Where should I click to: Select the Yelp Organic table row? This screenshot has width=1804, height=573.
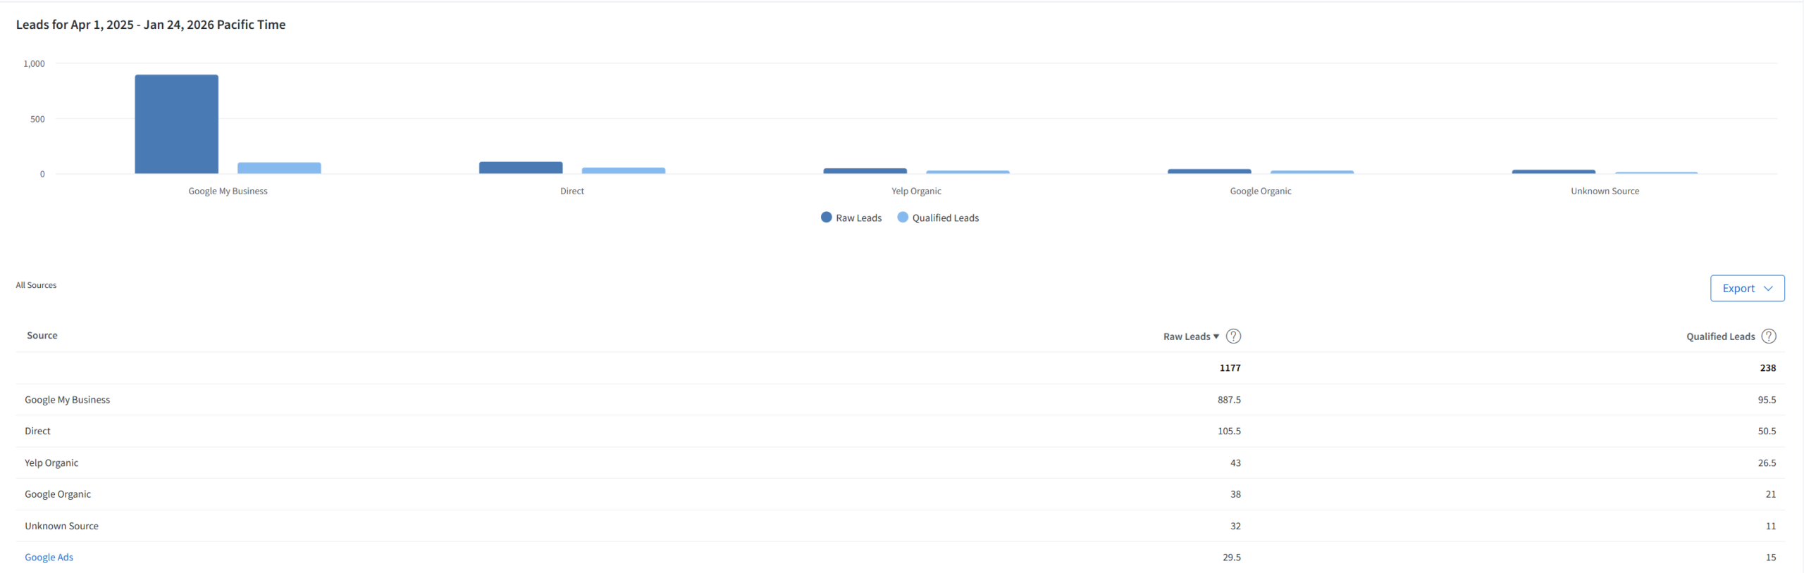pyautogui.click(x=51, y=462)
